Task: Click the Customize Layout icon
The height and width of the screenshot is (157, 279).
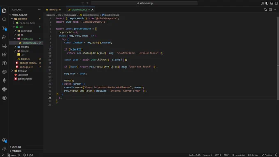Action: click(262, 3)
